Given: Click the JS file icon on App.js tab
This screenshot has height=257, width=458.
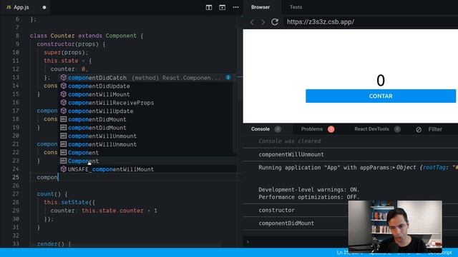Looking at the screenshot, I should click(x=9, y=7).
